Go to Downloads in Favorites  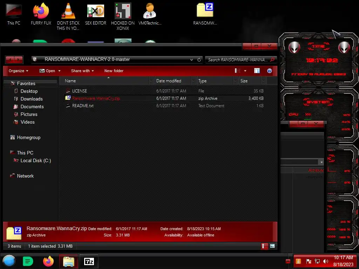click(31, 99)
